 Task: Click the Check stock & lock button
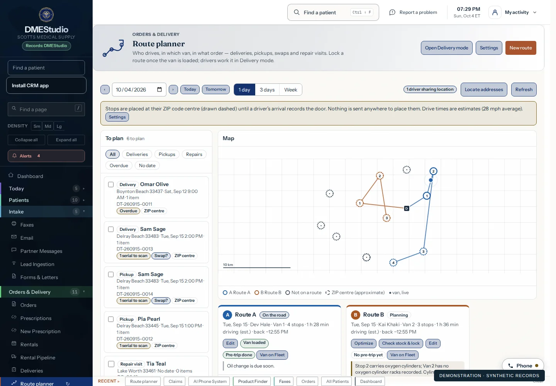click(x=401, y=343)
